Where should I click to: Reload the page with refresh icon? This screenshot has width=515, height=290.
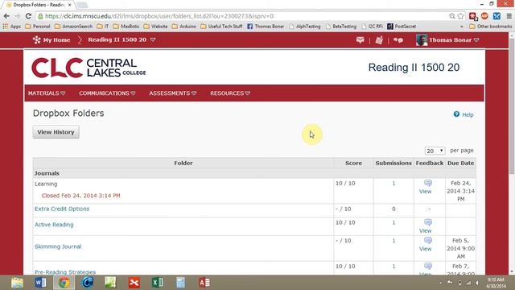pos(28,16)
